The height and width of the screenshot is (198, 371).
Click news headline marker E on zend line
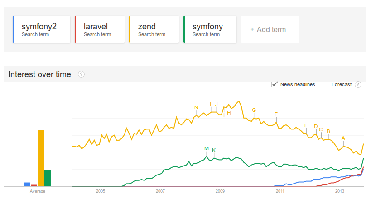pyautogui.click(x=306, y=125)
